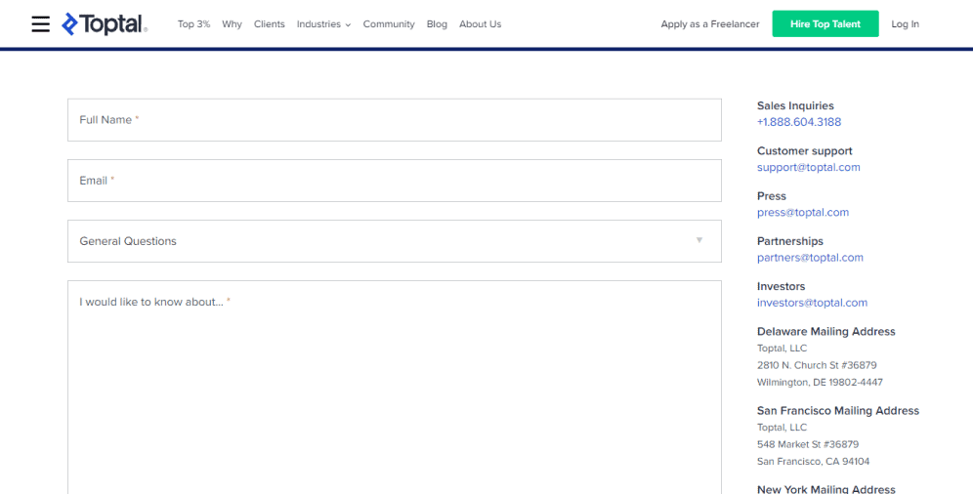Click the press@toptal.com link
This screenshot has width=973, height=494.
tap(803, 212)
